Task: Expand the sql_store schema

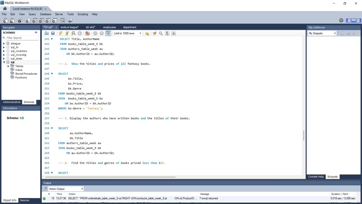Action: tap(4, 59)
